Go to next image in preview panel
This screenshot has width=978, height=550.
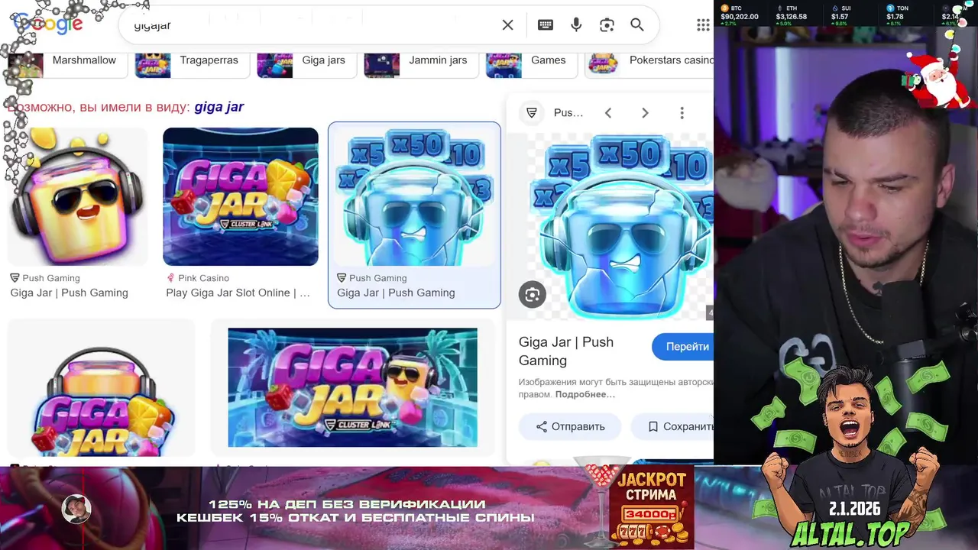[x=645, y=113]
